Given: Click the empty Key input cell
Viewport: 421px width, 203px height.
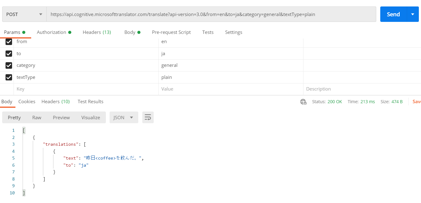Looking at the screenshot, I should tap(86, 89).
